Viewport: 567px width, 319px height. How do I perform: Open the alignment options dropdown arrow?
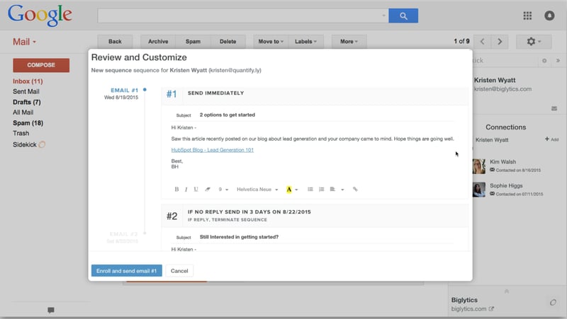[x=342, y=190]
